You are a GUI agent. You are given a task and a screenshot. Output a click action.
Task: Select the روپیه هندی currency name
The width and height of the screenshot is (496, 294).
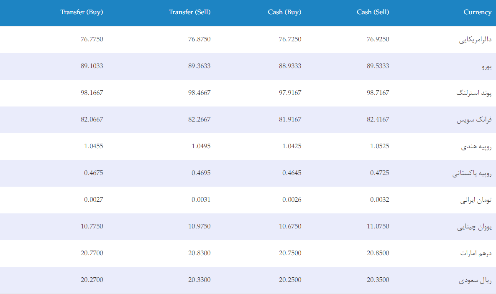476,147
